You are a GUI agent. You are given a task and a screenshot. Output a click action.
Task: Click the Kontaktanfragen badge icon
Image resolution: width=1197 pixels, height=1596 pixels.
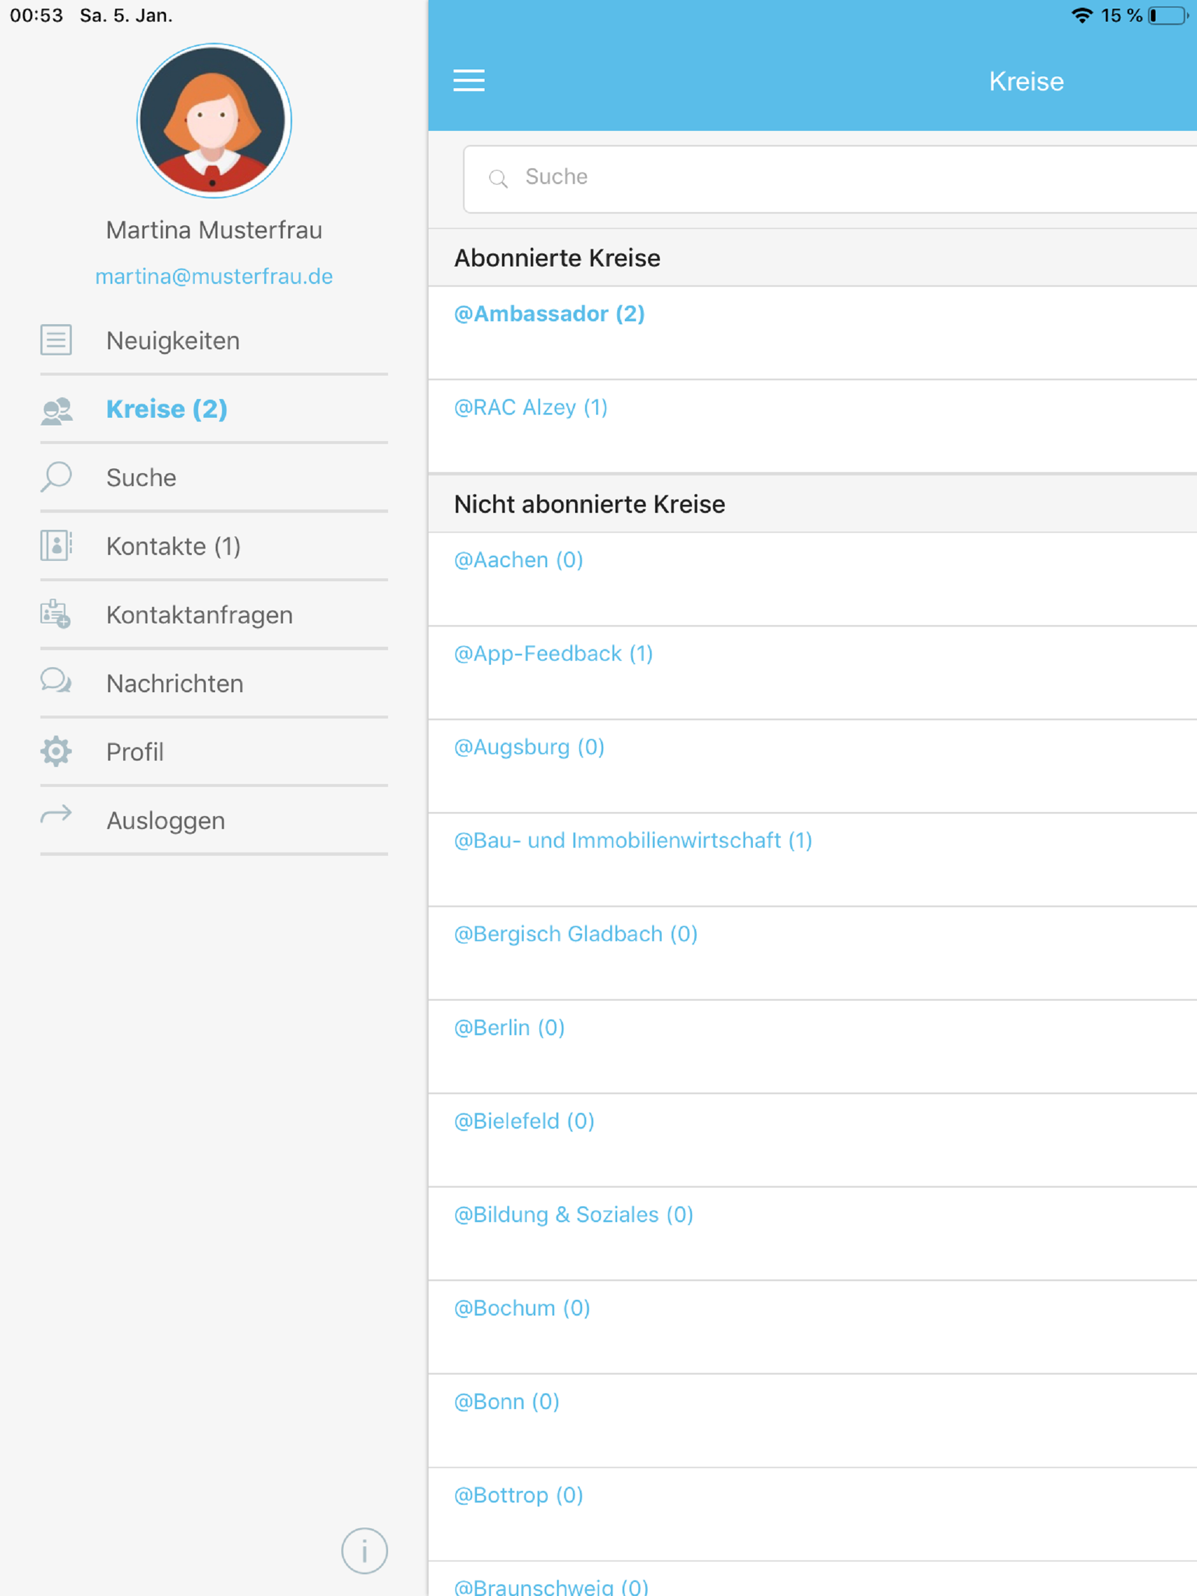click(56, 614)
